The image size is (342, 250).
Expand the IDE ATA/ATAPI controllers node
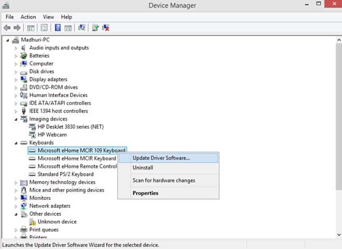pos(16,104)
